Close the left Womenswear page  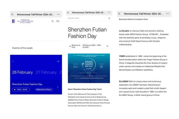12,14
